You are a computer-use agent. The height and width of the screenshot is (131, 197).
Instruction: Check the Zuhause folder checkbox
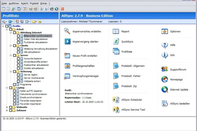point(11,110)
